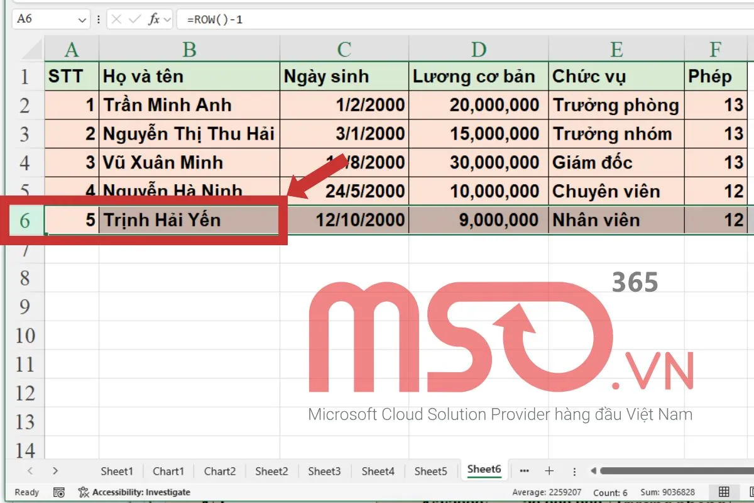Click the next sheet navigation arrow
Screen dimensions: 754x503
click(x=55, y=470)
